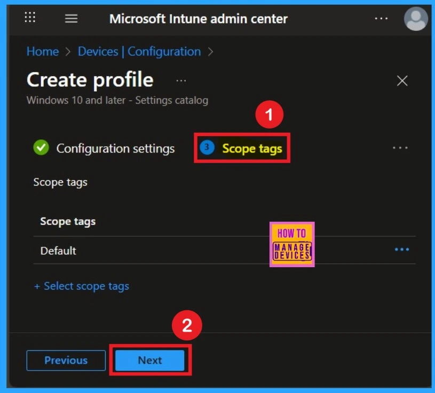Screen dimensions: 435x393
Task: Click the chevron after Devices | Configuration
Action: pyautogui.click(x=210, y=51)
